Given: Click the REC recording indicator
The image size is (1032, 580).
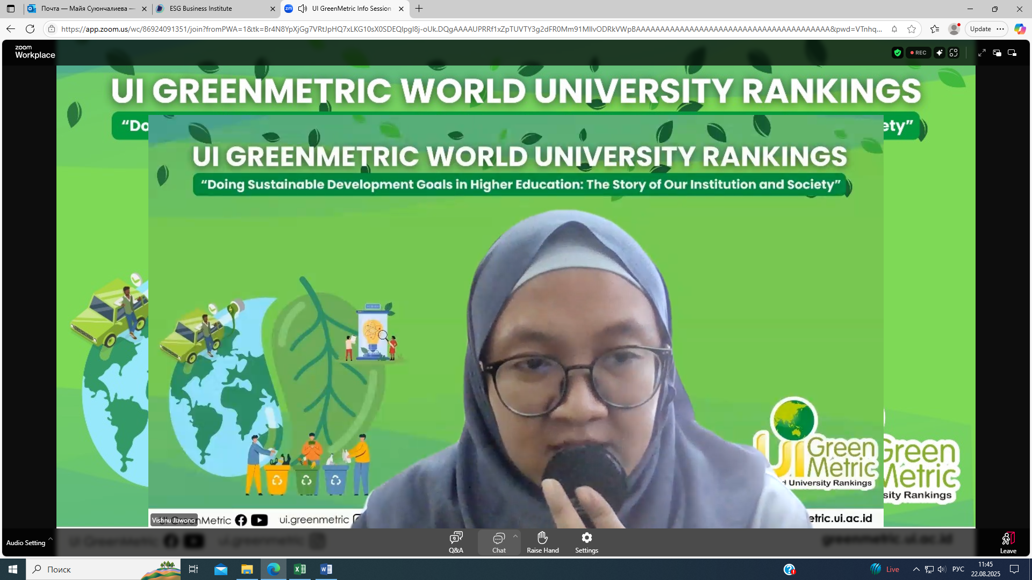Looking at the screenshot, I should (918, 53).
